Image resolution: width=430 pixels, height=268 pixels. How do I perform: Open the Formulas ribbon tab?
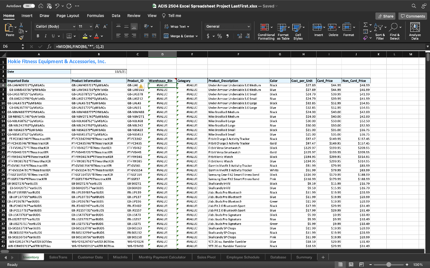pyautogui.click(x=95, y=15)
